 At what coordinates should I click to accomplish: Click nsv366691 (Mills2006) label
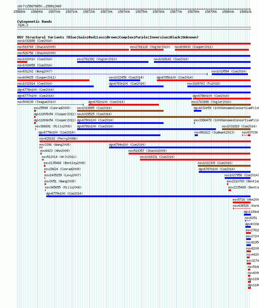(x=53, y=126)
